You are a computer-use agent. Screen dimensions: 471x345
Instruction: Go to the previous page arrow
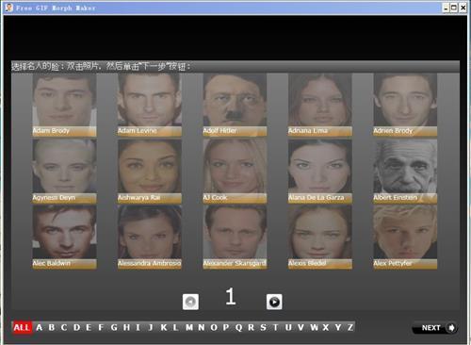[190, 302]
